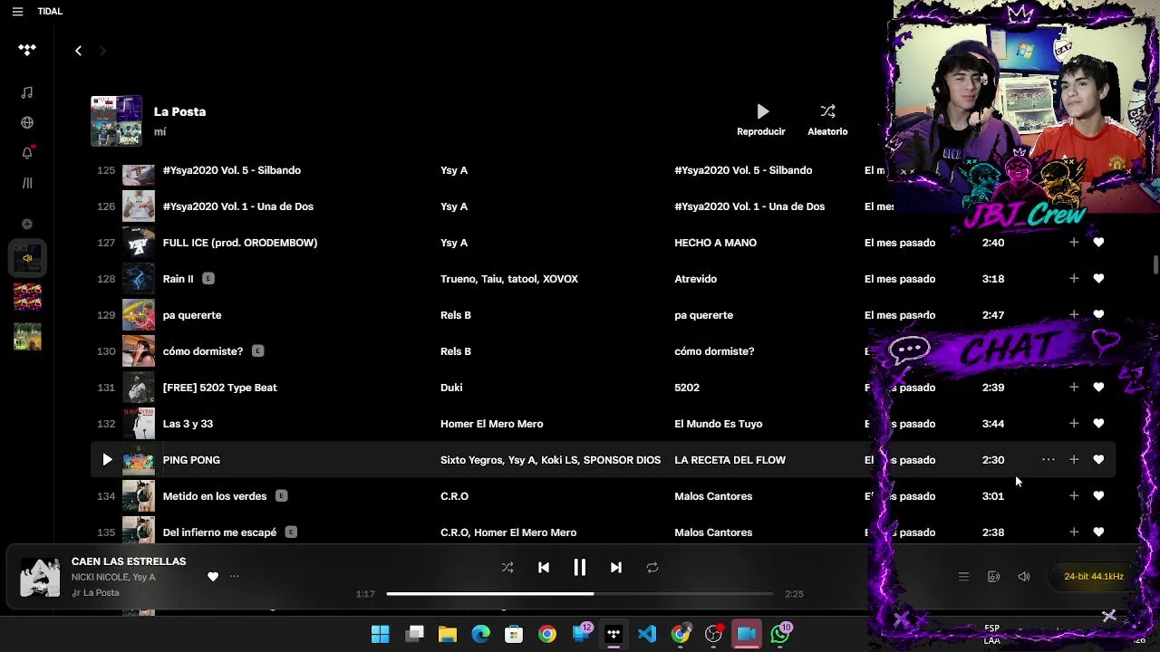Add Metido en los verdes via plus

click(1074, 496)
